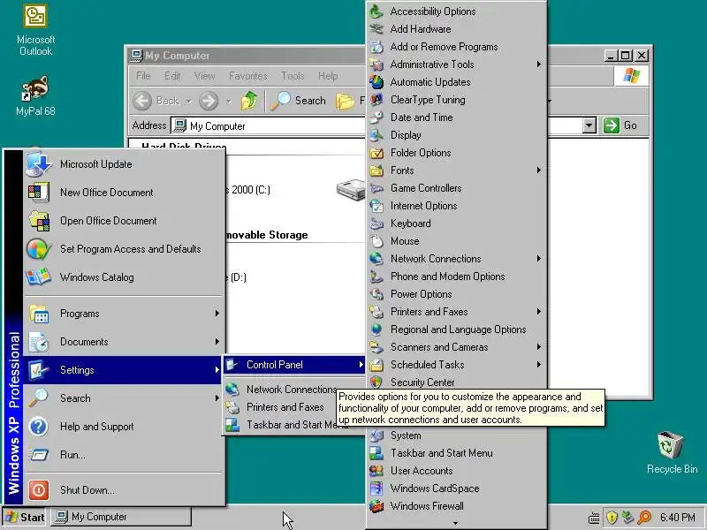The image size is (707, 530).
Task: Click the ClearType Tuning icon
Action: click(x=376, y=100)
